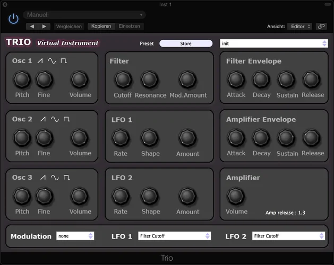Image resolution: width=334 pixels, height=265 pixels.
Task: Click Osc 3 Fine knob
Action: pos(44,196)
